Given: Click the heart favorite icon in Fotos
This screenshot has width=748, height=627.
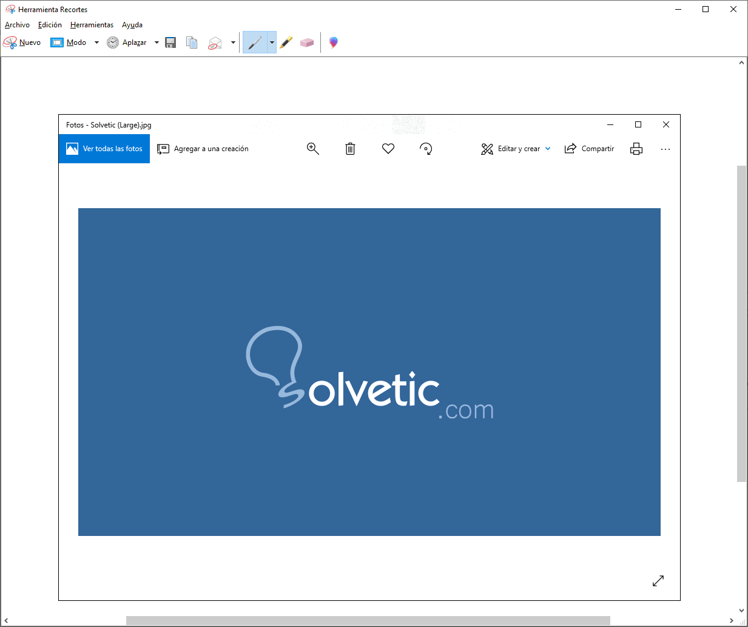Looking at the screenshot, I should click(x=388, y=149).
